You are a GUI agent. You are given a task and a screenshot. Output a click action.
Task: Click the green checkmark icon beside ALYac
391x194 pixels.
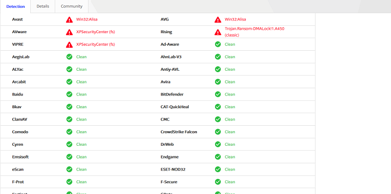(x=69, y=69)
